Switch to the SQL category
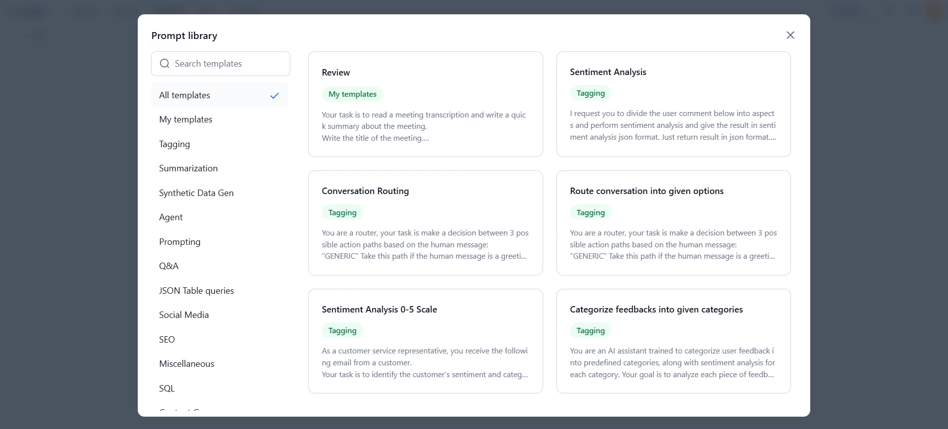The width and height of the screenshot is (948, 429). [166, 388]
